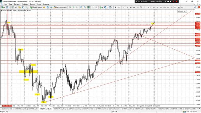Switch timeframe to H4
The image size is (201, 113).
[x=171, y=7]
